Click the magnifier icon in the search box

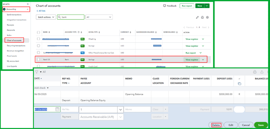click(59, 17)
